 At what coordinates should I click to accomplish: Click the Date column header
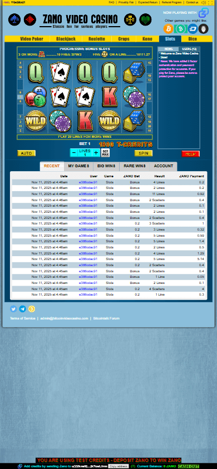(x=64, y=176)
